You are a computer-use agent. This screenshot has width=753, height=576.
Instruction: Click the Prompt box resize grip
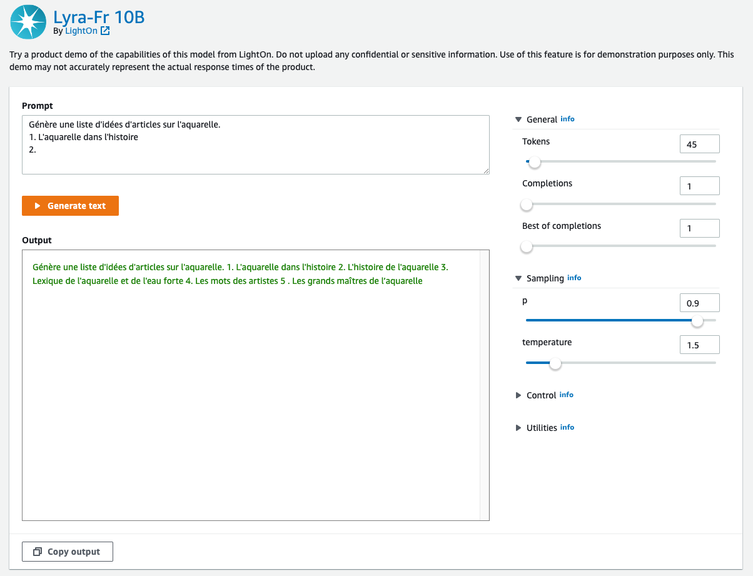485,169
